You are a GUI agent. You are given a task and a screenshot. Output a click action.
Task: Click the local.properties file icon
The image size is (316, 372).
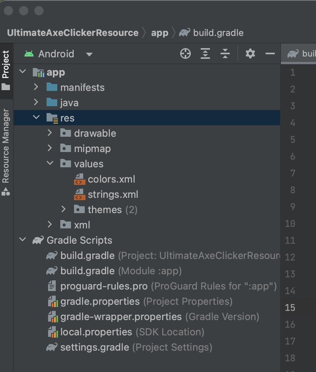click(53, 332)
